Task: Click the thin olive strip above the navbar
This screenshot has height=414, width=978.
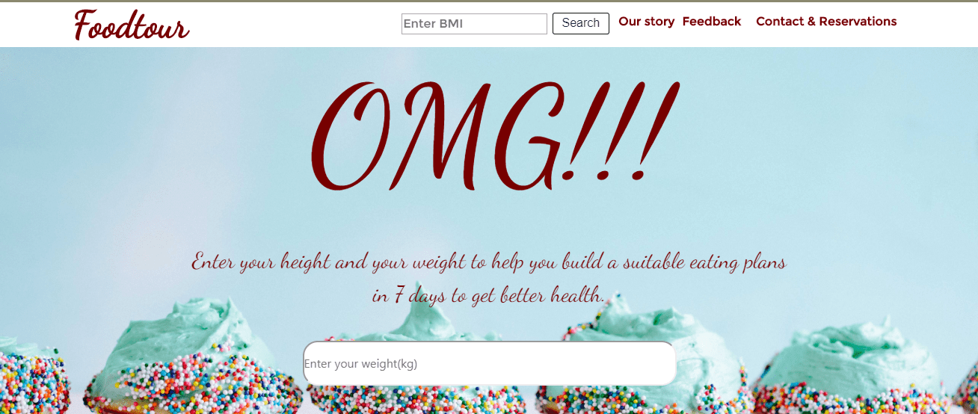Action: point(489,1)
